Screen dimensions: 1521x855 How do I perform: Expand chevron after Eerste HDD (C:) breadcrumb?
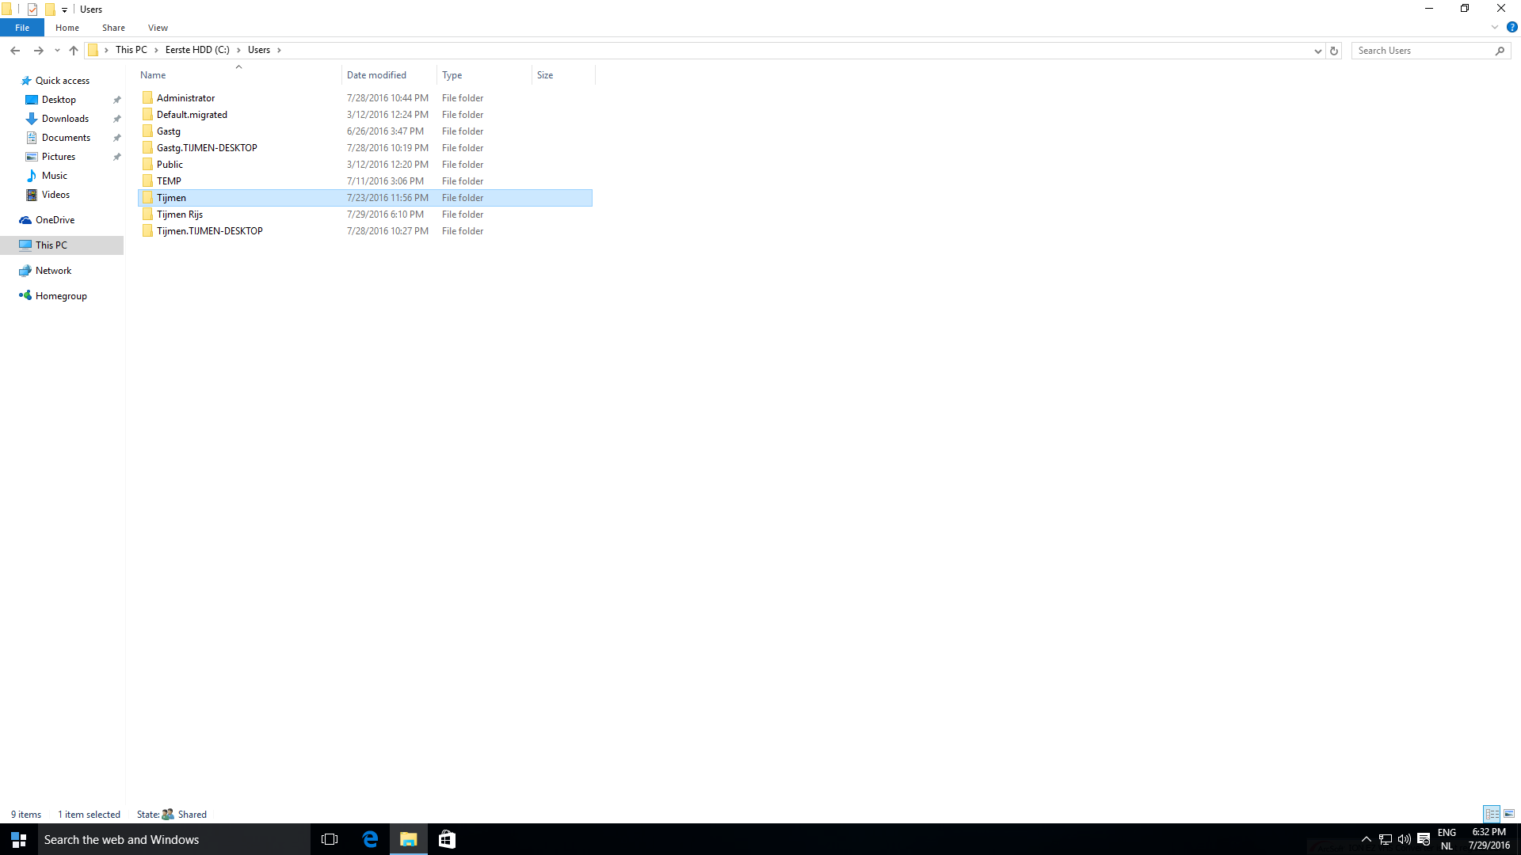tap(238, 50)
